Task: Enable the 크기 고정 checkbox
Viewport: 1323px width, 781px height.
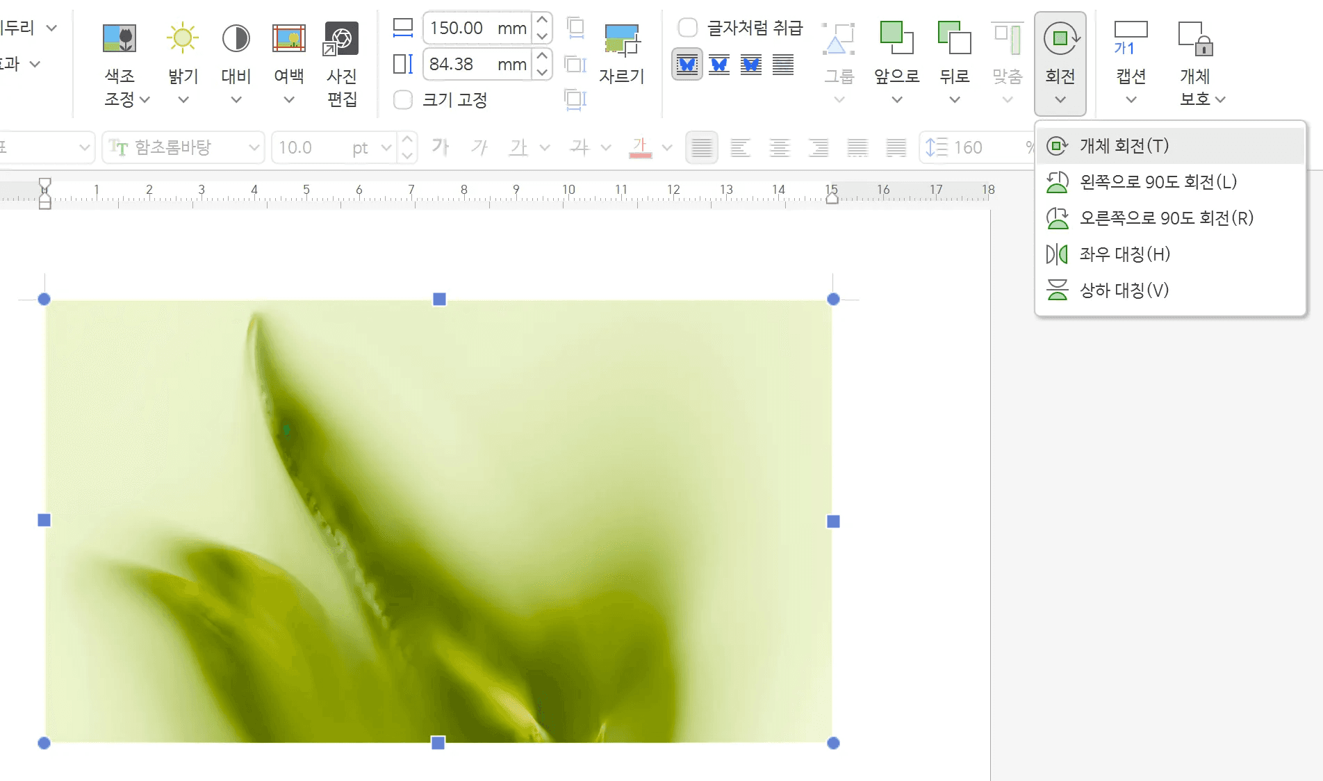Action: point(403,100)
